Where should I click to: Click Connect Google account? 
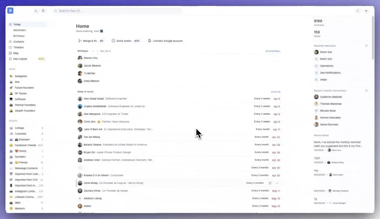click(x=165, y=41)
